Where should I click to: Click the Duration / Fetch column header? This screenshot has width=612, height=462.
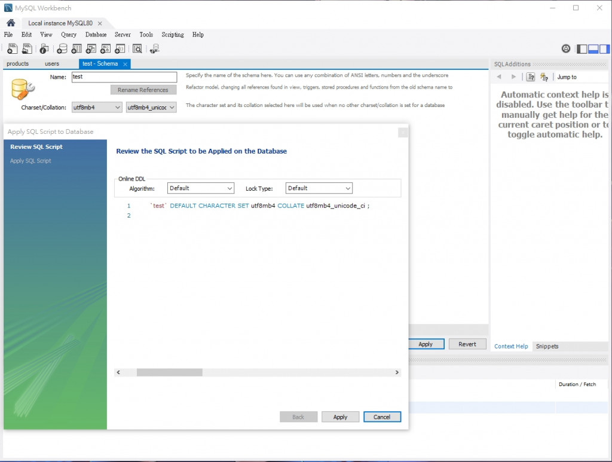click(577, 384)
